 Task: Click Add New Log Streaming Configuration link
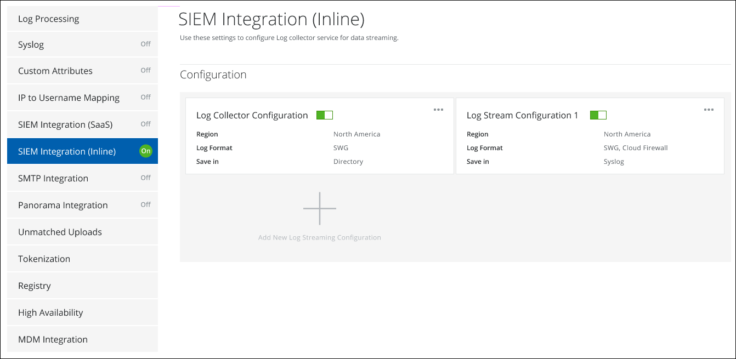(x=320, y=237)
